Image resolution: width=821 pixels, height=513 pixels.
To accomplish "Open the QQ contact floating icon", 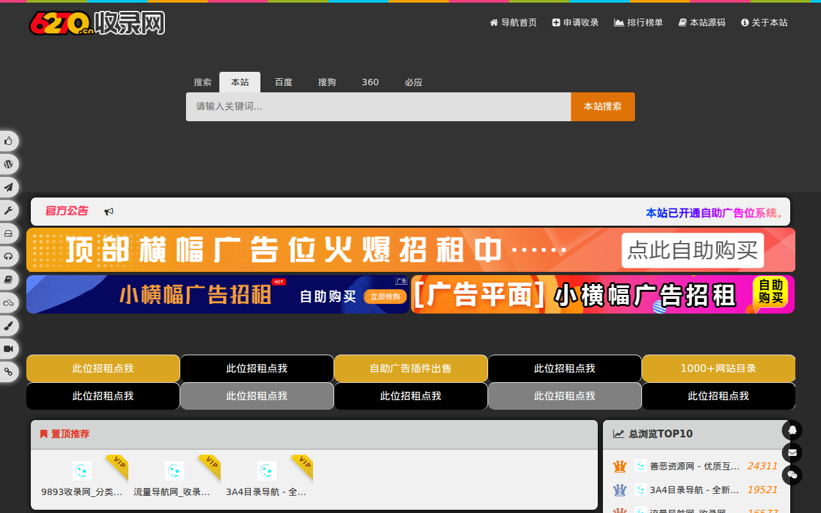I will click(x=792, y=430).
